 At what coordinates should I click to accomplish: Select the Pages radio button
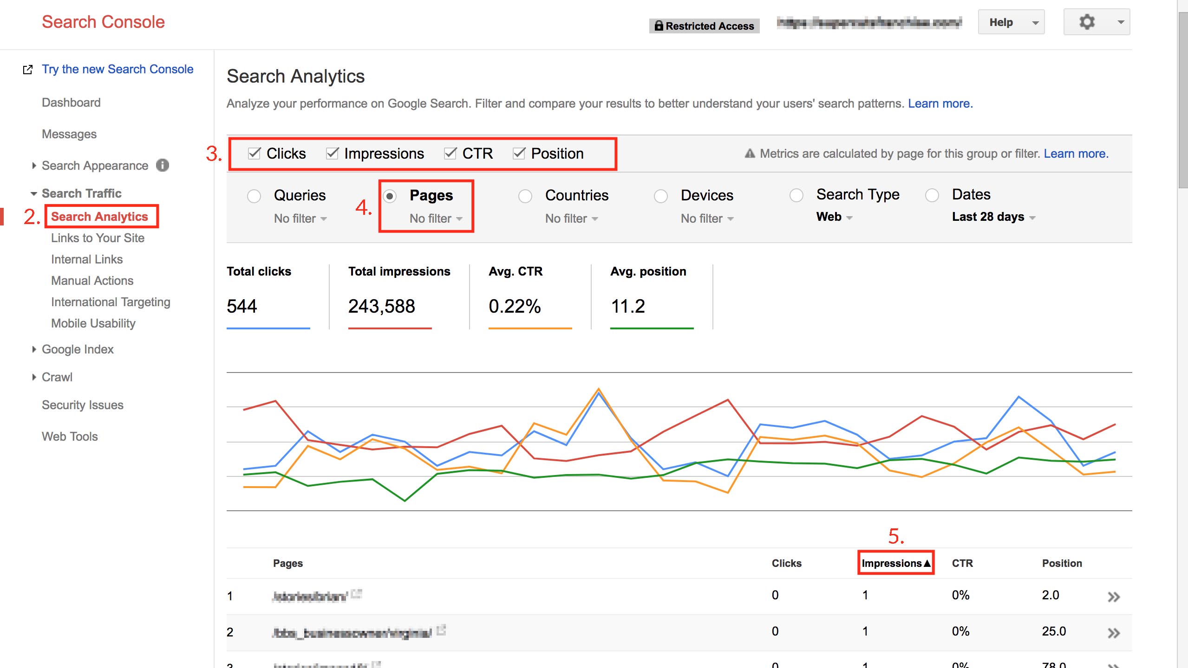pyautogui.click(x=390, y=196)
